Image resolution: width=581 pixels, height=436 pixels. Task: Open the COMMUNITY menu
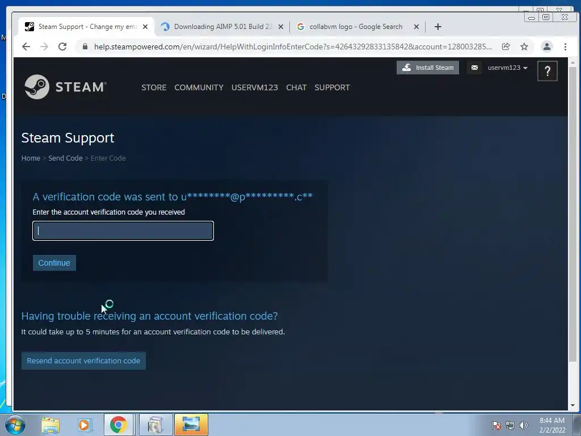pyautogui.click(x=199, y=87)
